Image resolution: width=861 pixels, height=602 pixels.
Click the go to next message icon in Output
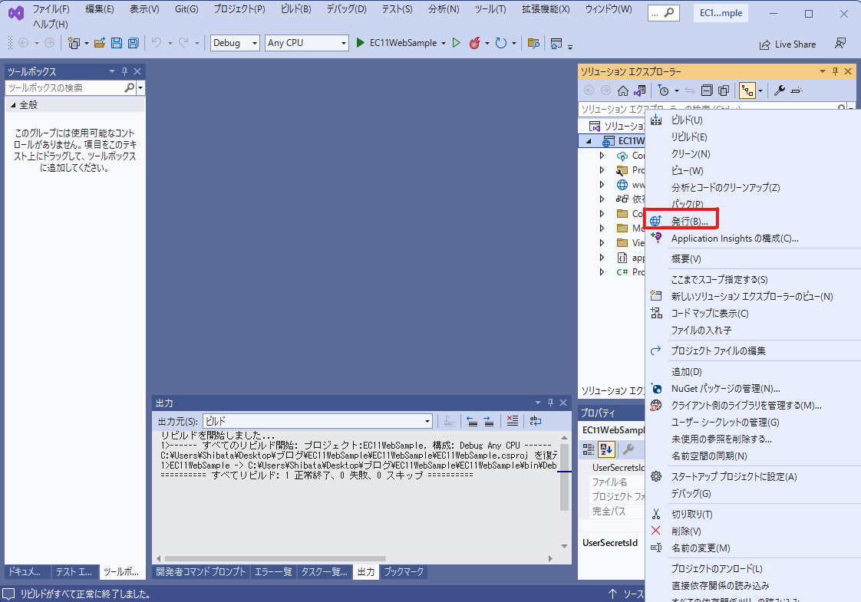[x=488, y=421]
